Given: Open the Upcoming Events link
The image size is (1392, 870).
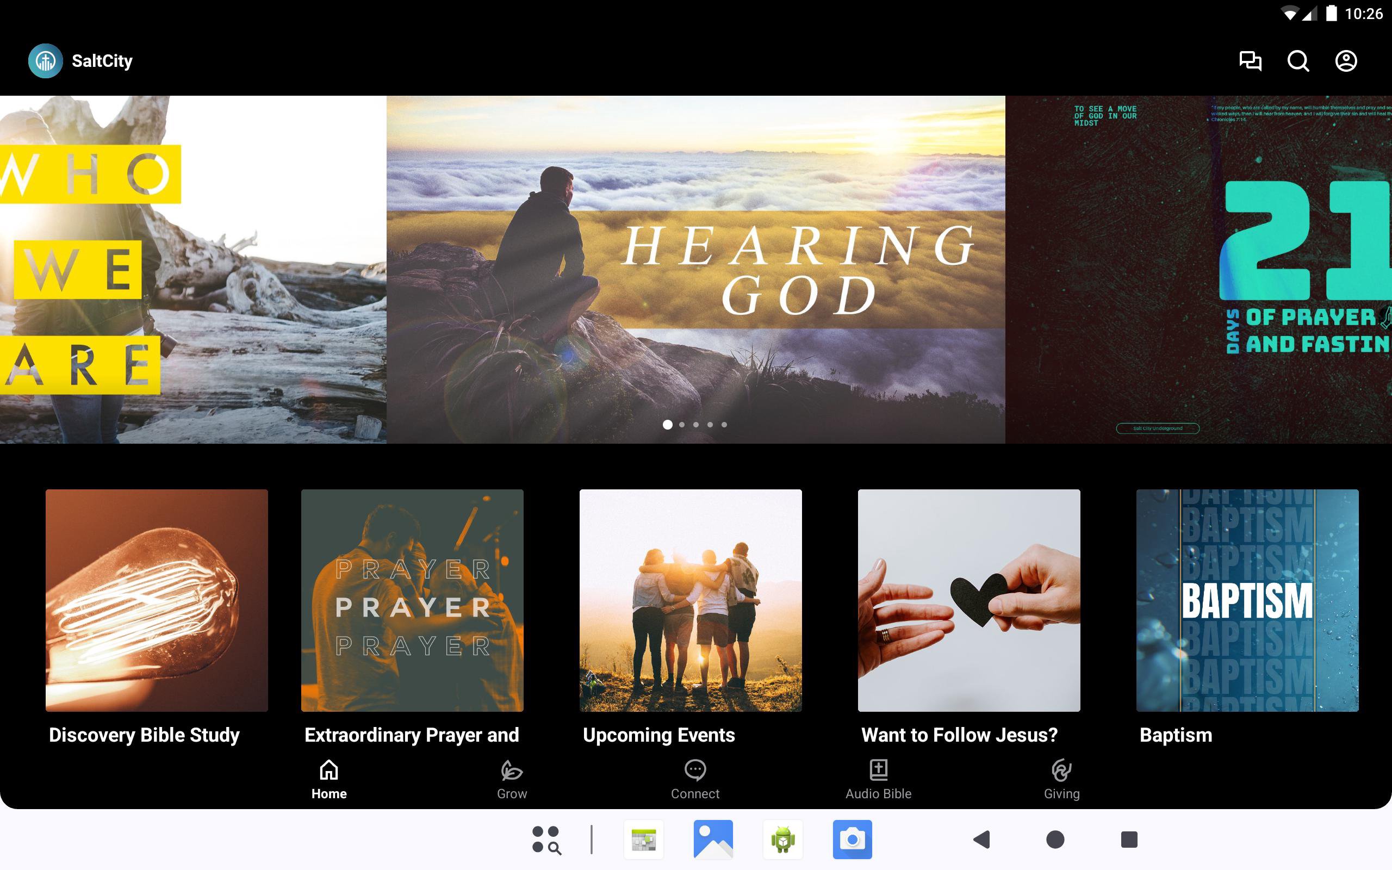Looking at the screenshot, I should 658,735.
